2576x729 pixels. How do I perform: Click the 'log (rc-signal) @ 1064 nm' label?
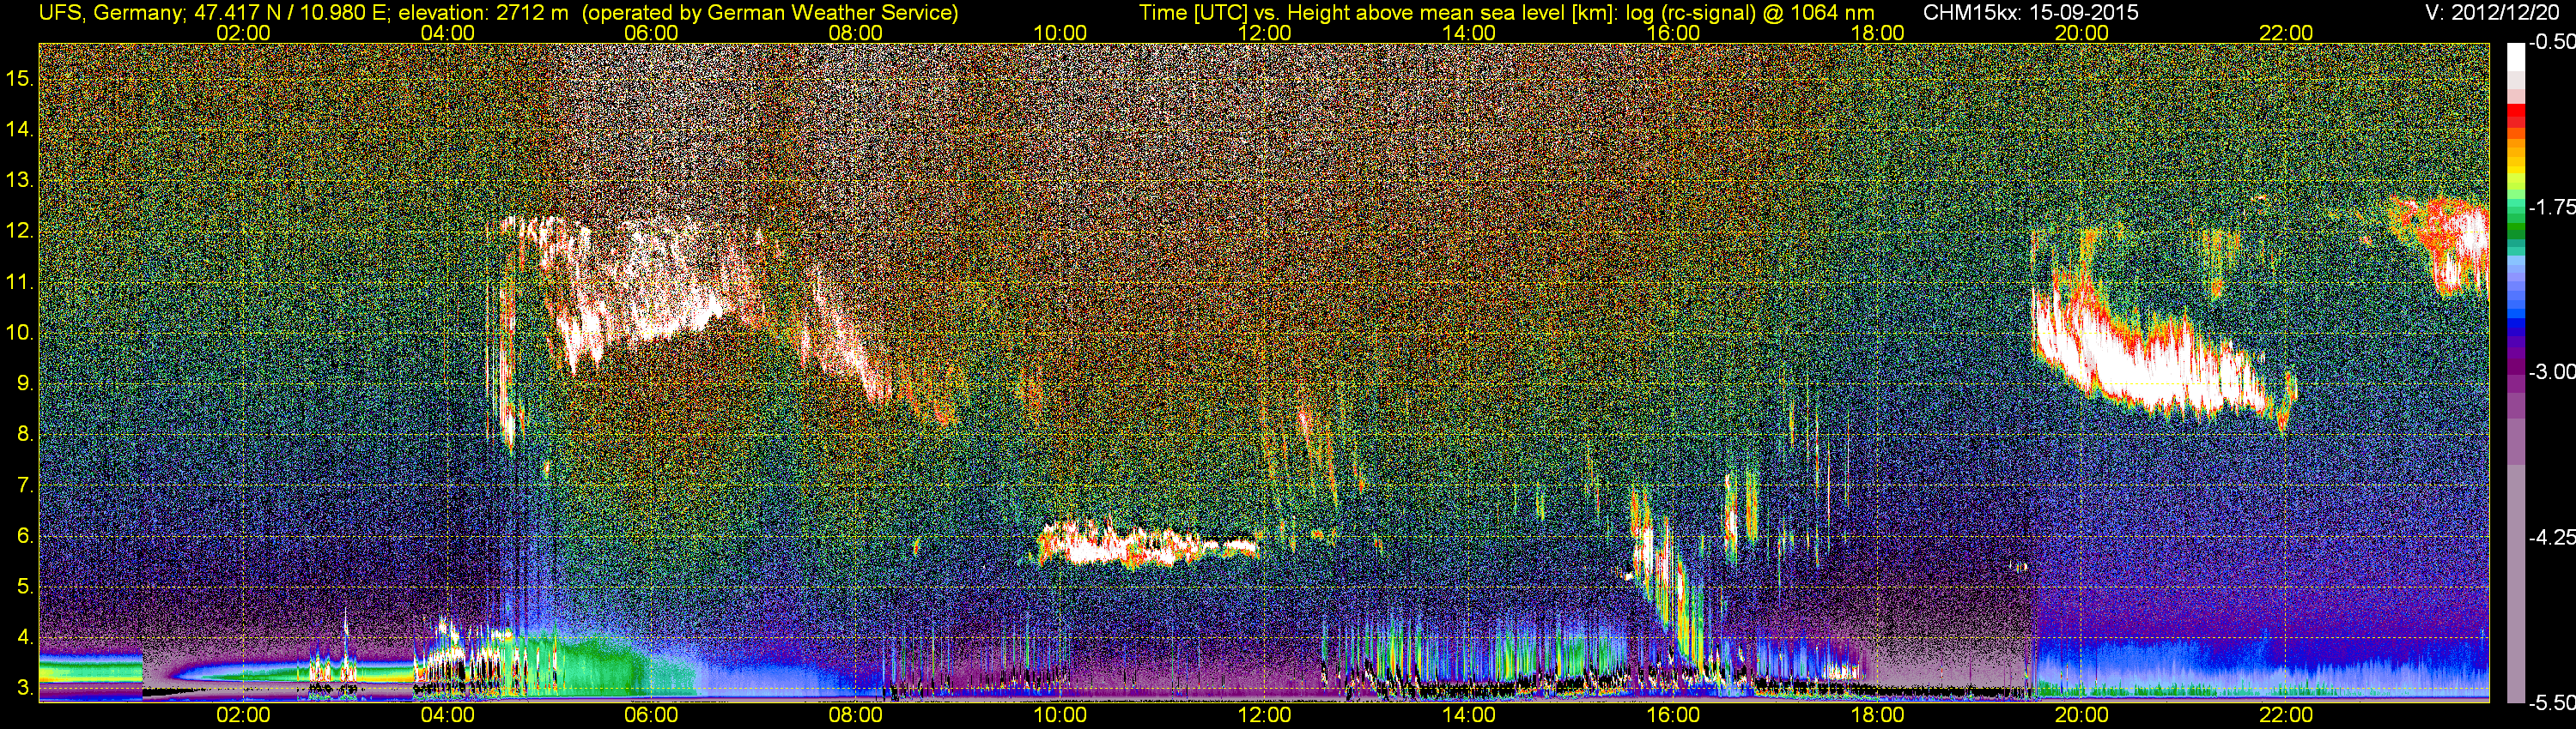(x=1750, y=12)
